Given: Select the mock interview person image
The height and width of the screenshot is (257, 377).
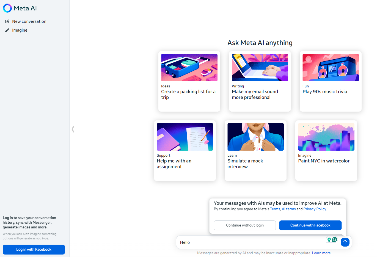Looking at the screenshot, I should click(x=255, y=137).
